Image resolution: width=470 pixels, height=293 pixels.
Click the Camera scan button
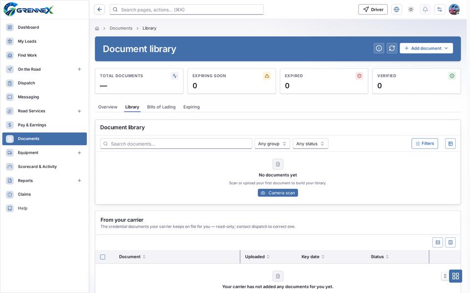[278, 193]
